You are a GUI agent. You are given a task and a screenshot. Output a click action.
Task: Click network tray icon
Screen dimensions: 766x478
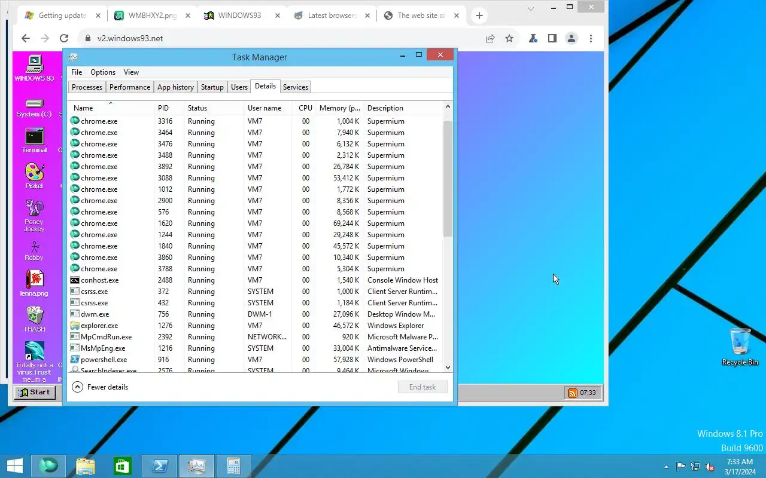[x=695, y=467]
